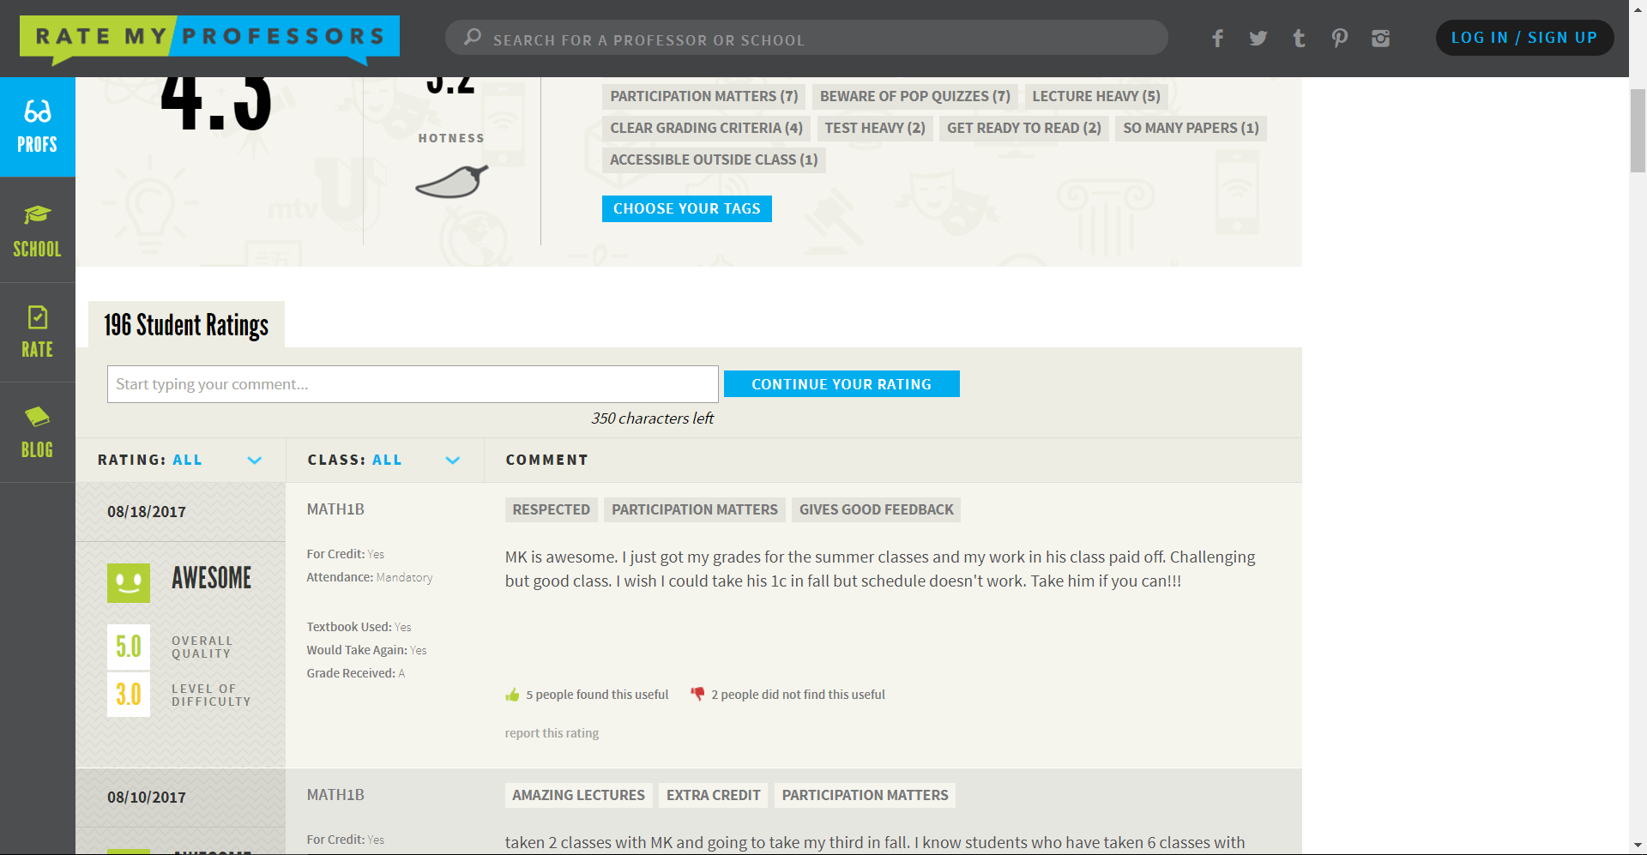
Task: Click the So Many Papers (1) tag
Action: [1192, 128]
